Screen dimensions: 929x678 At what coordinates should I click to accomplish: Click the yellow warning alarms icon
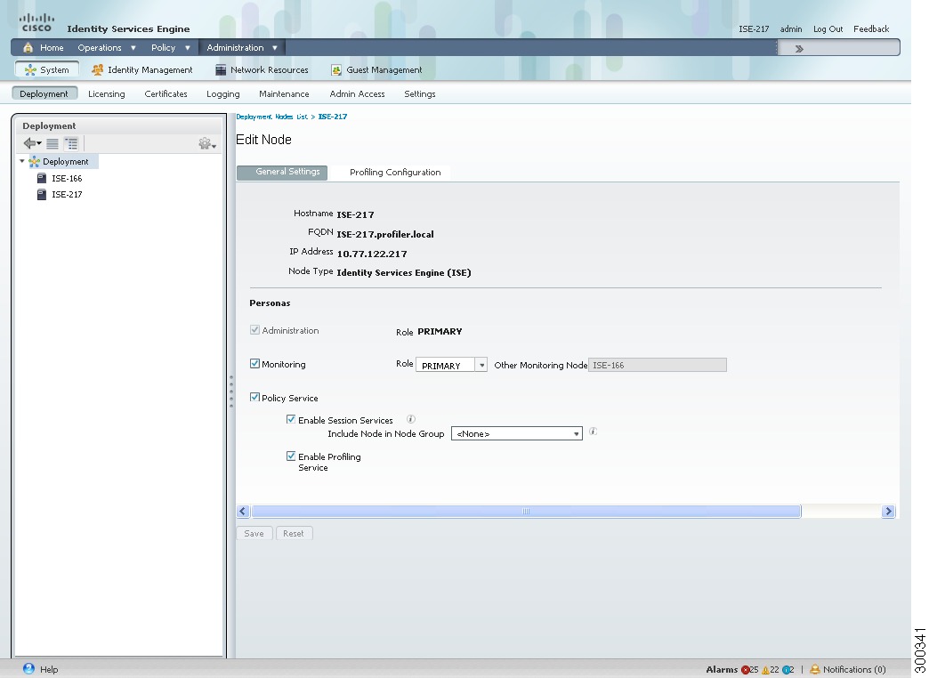pyautogui.click(x=765, y=670)
